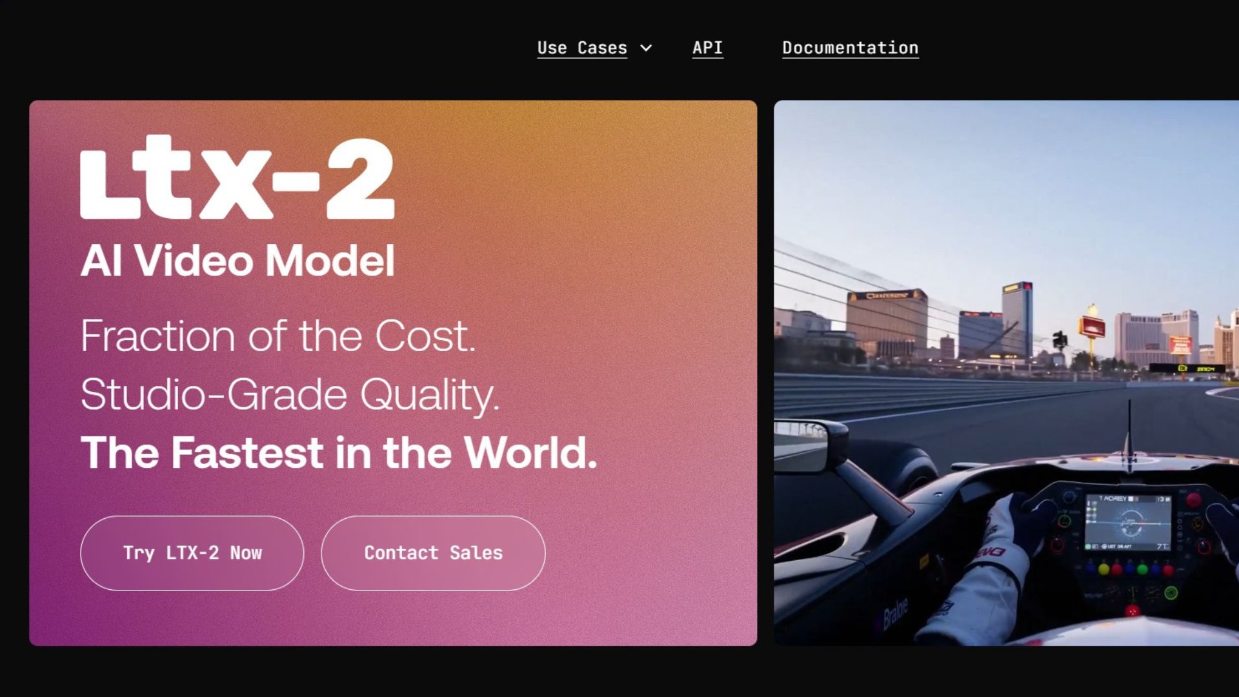The image size is (1239, 697).
Task: Go to the API page
Action: 707,48
